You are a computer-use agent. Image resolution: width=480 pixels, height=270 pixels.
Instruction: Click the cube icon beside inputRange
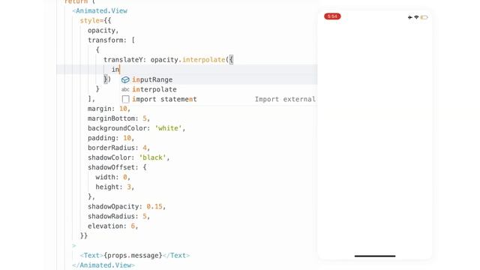tap(125, 79)
